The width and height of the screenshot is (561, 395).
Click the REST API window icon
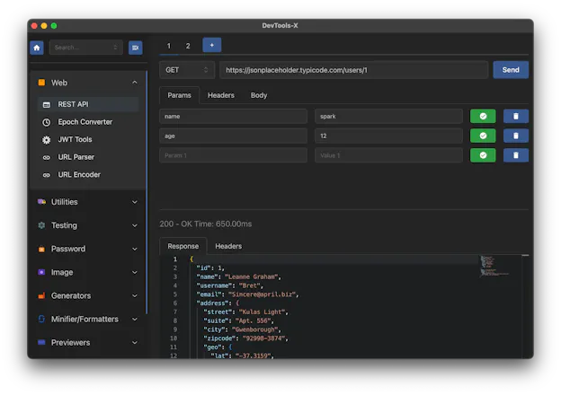47,105
